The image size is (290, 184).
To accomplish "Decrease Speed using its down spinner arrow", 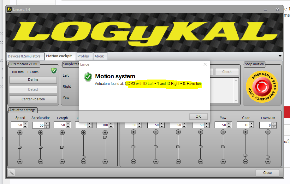I will pyautogui.click(x=25, y=127).
